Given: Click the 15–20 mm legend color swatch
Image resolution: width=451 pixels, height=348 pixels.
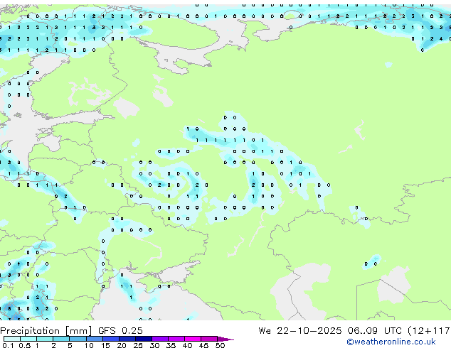Looking at the screenshot, I should 110,339.
